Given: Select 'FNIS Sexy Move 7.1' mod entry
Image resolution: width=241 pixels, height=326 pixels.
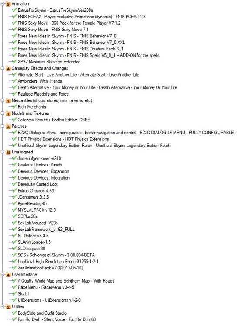Looking at the screenshot, I should (53, 30).
